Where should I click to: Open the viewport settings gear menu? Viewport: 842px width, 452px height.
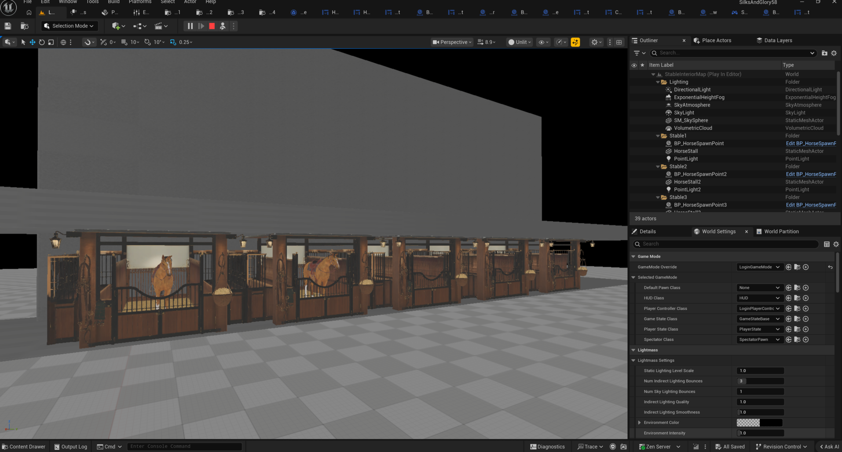(x=597, y=42)
